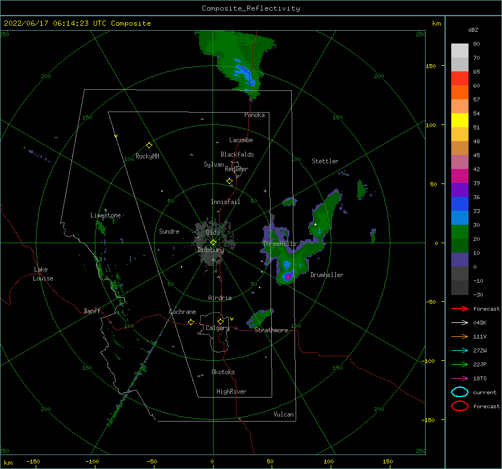This screenshot has width=502, height=469.
Task: Click the green echo cell above Strathmore
Action: (x=259, y=317)
